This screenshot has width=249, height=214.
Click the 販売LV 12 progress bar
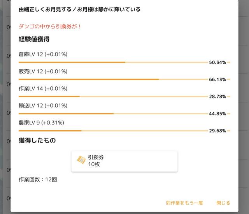pyautogui.click(x=113, y=79)
